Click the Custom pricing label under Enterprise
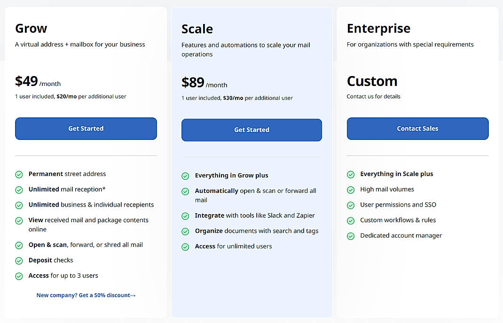 point(372,81)
